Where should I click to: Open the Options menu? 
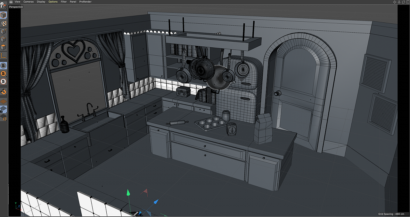tap(53, 2)
